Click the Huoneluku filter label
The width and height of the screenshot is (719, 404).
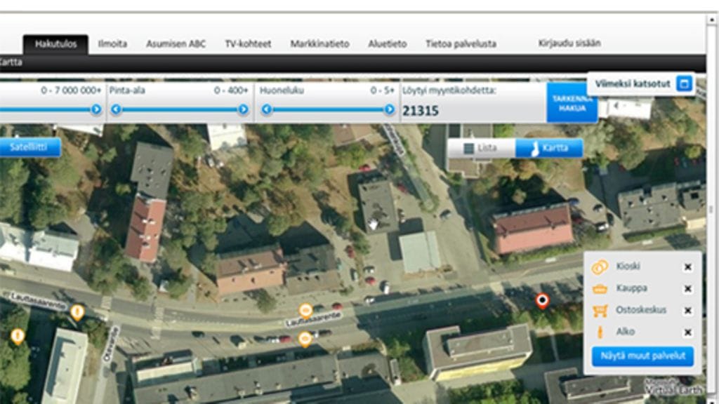point(282,90)
